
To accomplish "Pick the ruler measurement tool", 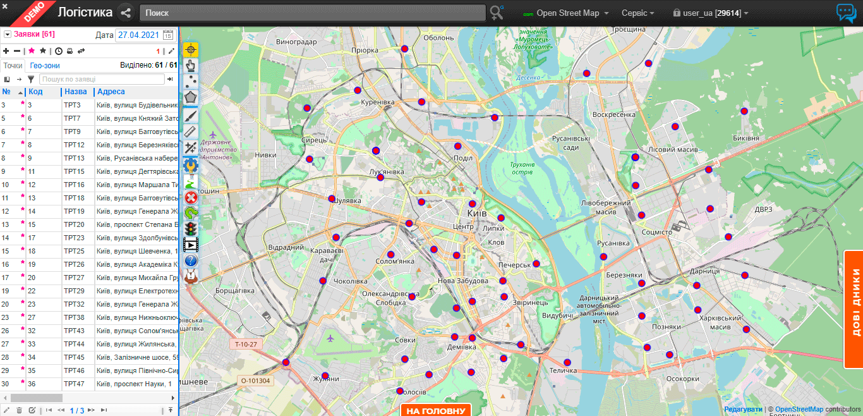I will tap(190, 132).
